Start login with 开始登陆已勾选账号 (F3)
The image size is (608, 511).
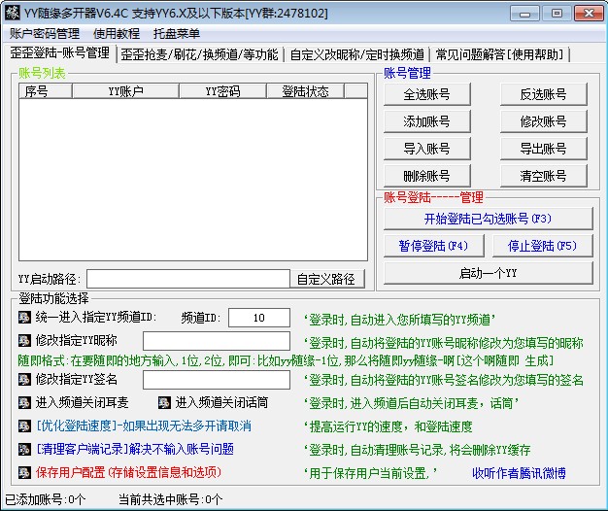(489, 219)
